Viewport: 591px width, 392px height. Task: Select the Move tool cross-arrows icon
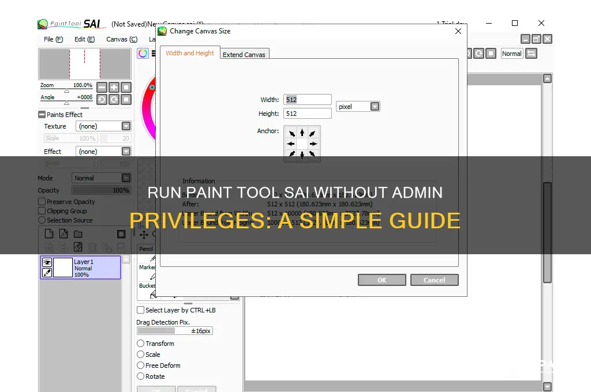pos(144,235)
